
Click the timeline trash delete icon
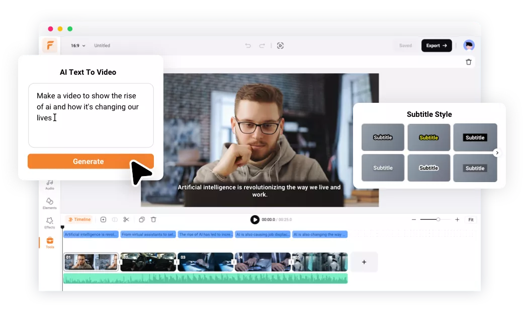[x=154, y=220]
